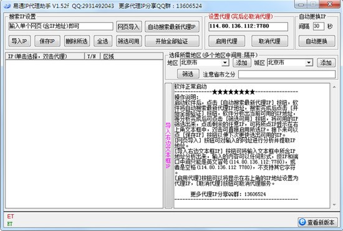Click the 间隔 seconds input box

click(318, 26)
